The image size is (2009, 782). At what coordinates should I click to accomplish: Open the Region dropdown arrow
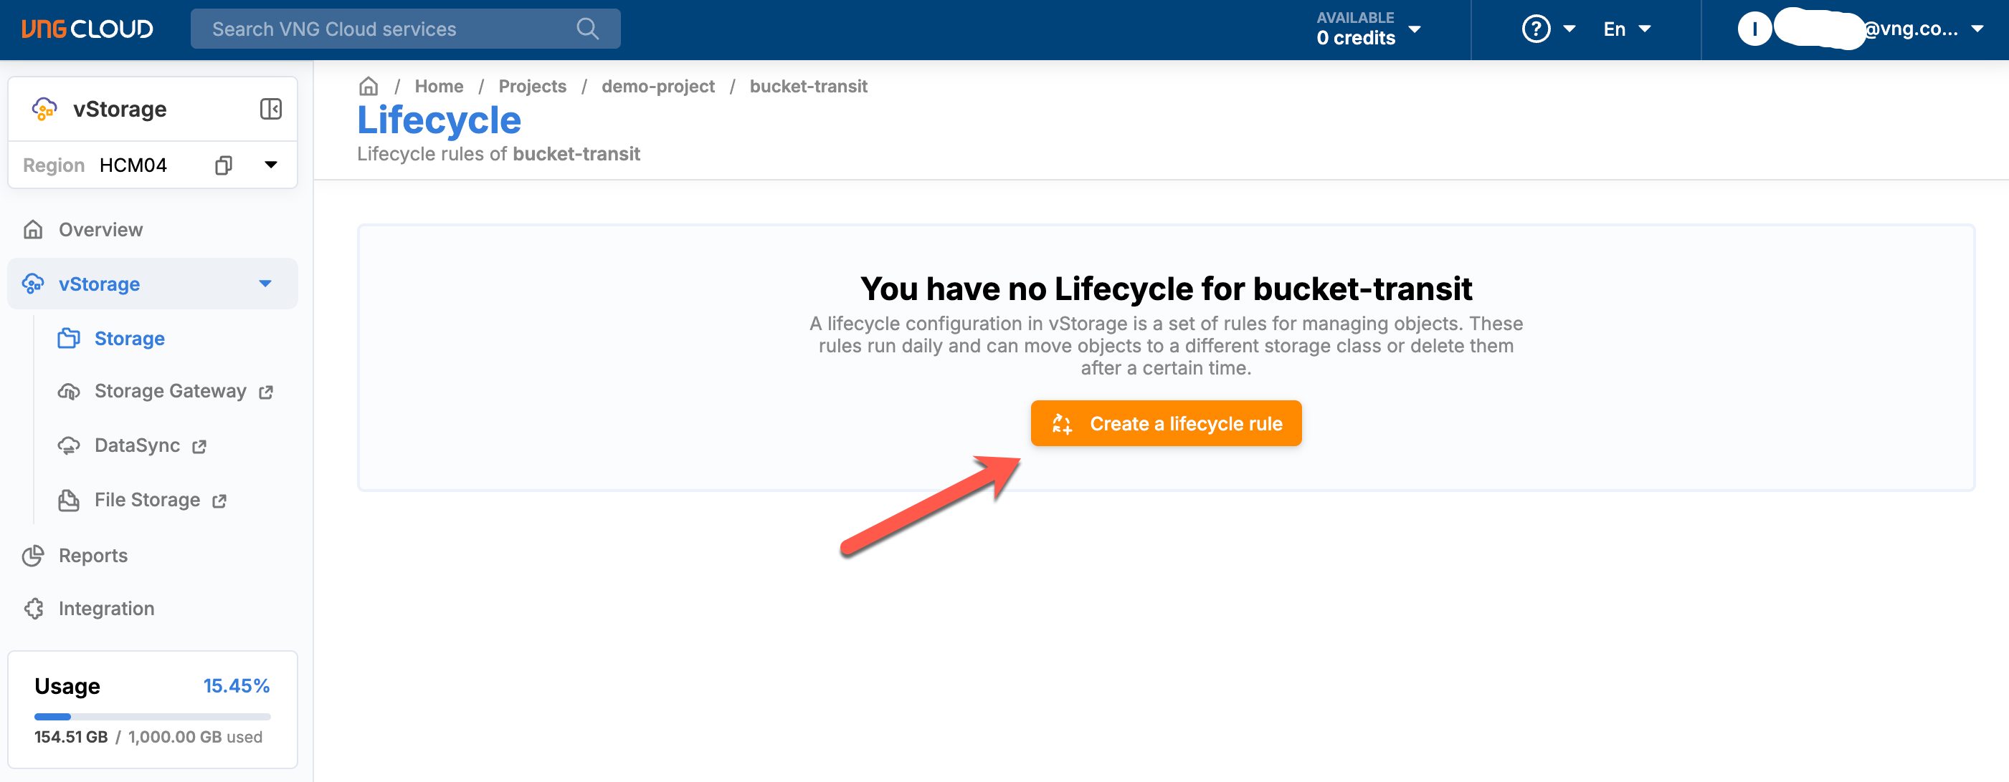(x=270, y=165)
